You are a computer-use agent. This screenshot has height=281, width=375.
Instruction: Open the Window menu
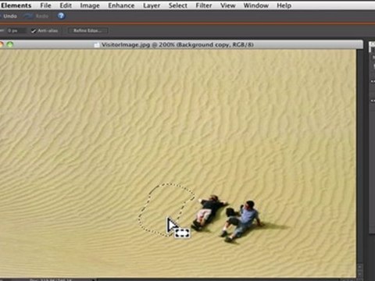click(x=256, y=5)
